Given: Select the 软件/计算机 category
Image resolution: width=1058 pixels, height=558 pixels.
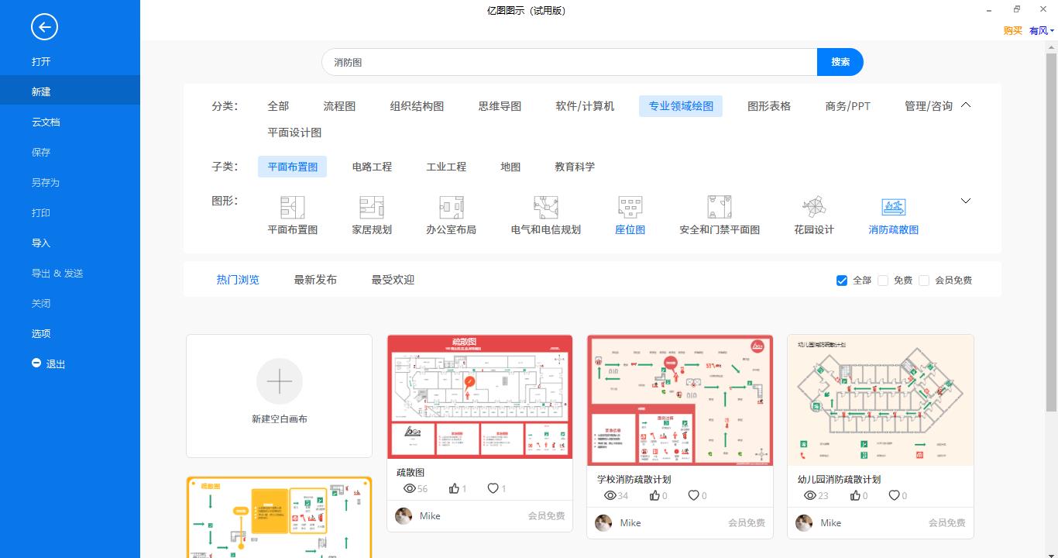Looking at the screenshot, I should coord(585,106).
